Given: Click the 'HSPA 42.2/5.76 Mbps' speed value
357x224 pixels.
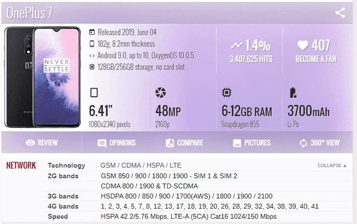Looking at the screenshot, I should point(189,216).
